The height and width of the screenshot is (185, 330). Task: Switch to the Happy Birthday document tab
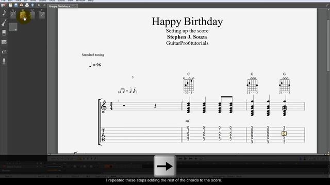click(x=62, y=6)
